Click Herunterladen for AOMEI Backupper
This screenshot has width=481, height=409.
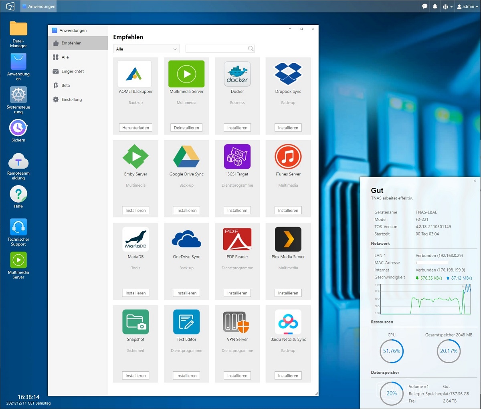point(135,128)
